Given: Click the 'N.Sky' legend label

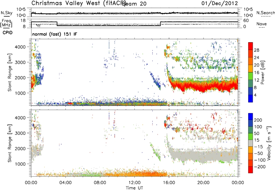Looking at the screenshot, I should [7, 13].
